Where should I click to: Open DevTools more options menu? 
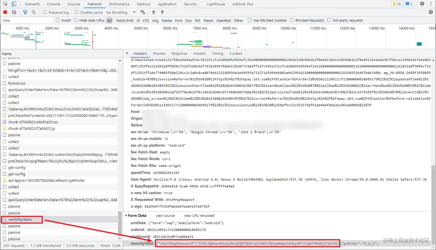coord(431,4)
